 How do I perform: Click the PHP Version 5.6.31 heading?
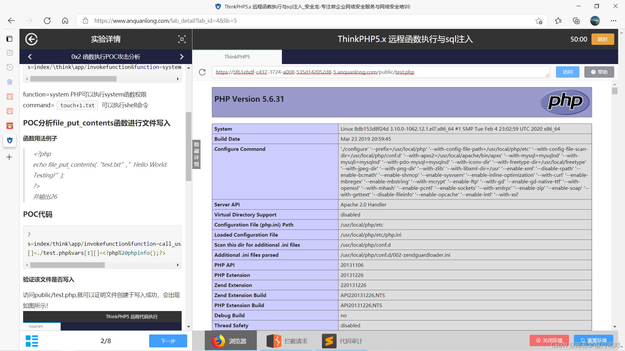(x=249, y=99)
